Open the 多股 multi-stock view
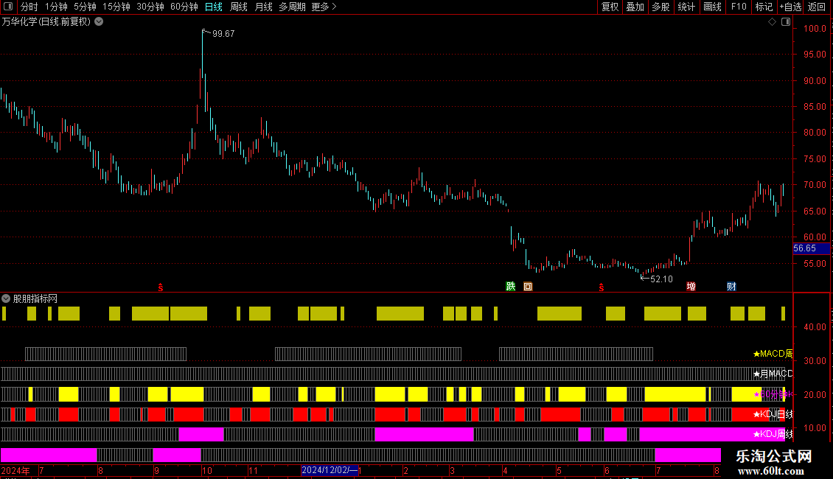The image size is (833, 479). pos(661,7)
